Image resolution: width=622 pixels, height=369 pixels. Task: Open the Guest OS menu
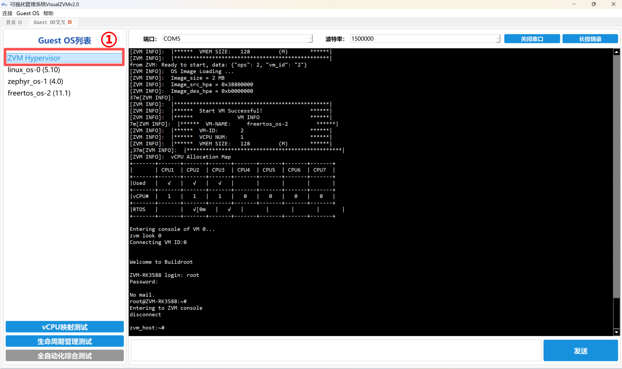(x=28, y=13)
